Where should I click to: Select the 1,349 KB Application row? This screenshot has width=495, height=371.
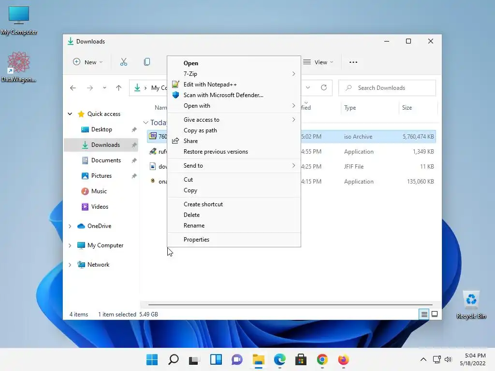[x=368, y=152]
